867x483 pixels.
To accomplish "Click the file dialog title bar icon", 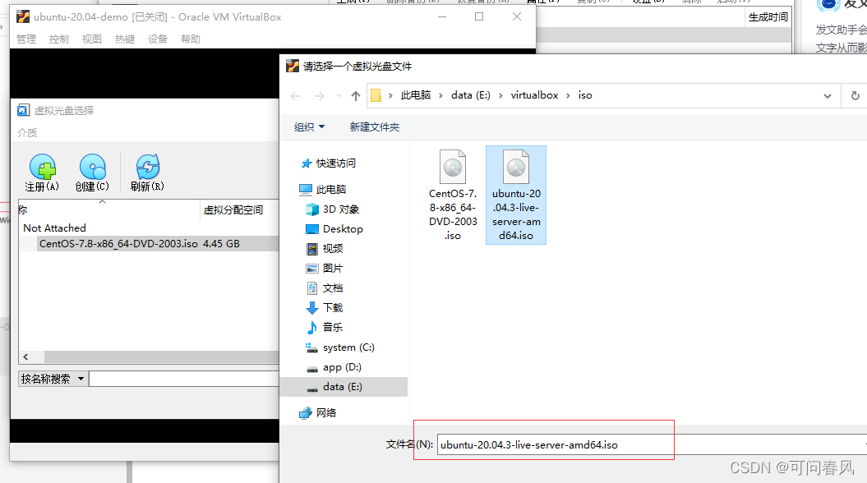I will pos(293,67).
